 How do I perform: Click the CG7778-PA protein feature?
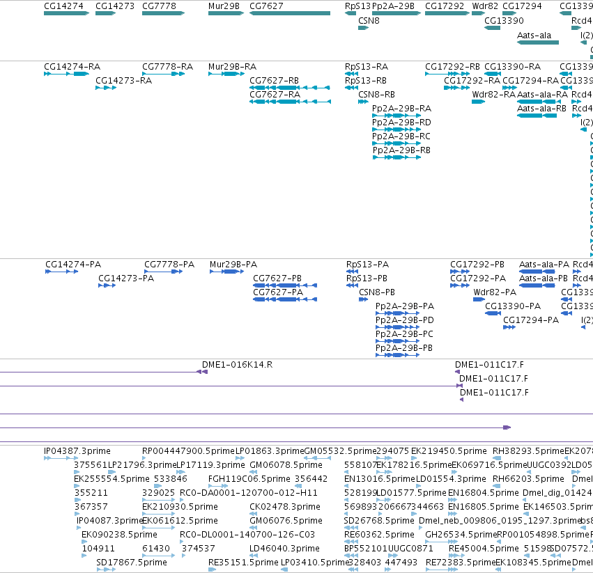[x=163, y=272]
